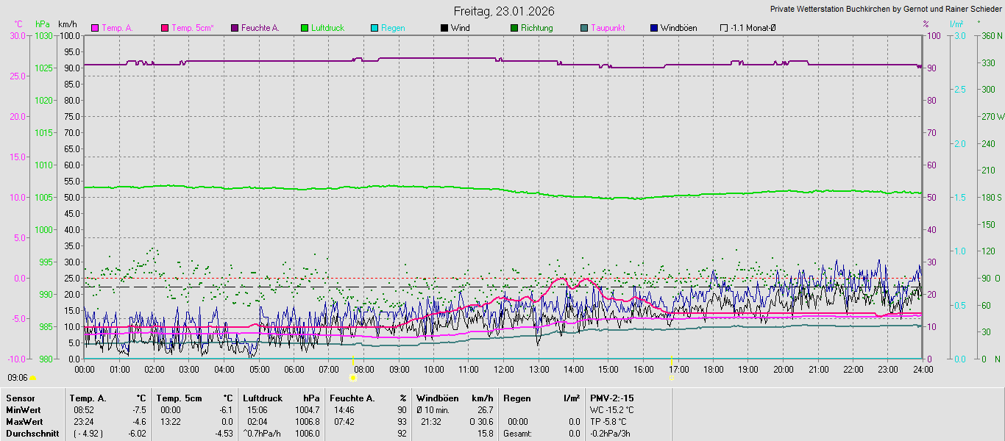This screenshot has width=1005, height=441.
Task: Click the cyan Regen legend square
Action: tap(374, 28)
